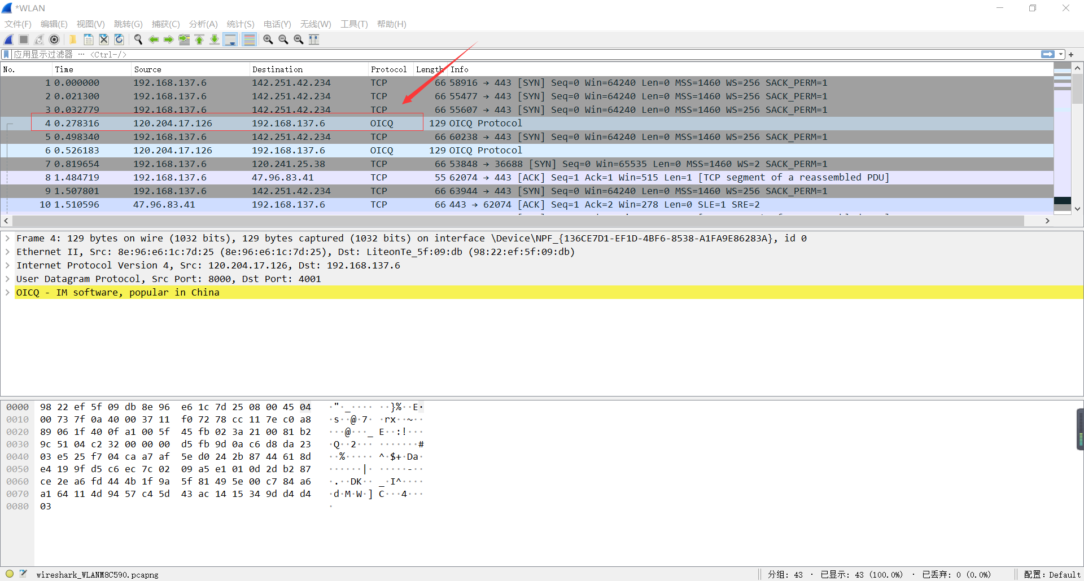Open the 统计(S) menu
The height and width of the screenshot is (581, 1084).
pyautogui.click(x=241, y=24)
